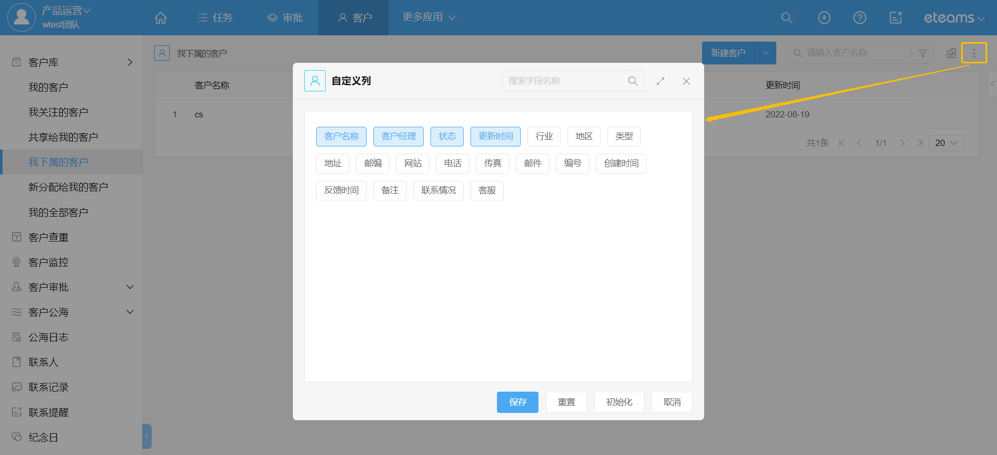
Task: Toggle the 行业 column tag on
Action: pos(544,136)
